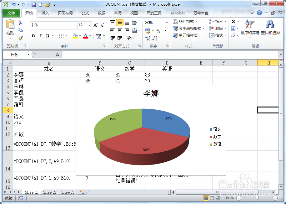
Task: Open 套用表格格式 dropdown
Action: 189,29
